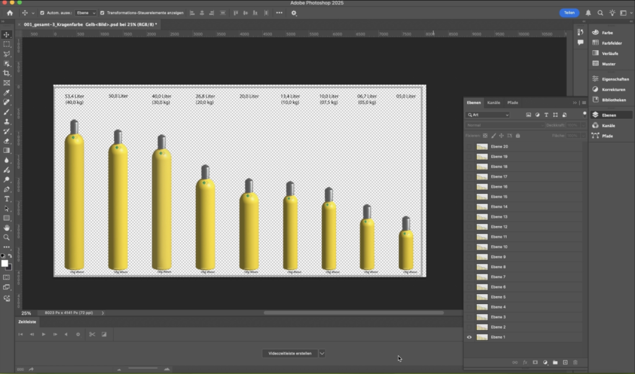635x374 pixels.
Task: Select the Type tool in toolbar
Action: (7, 199)
